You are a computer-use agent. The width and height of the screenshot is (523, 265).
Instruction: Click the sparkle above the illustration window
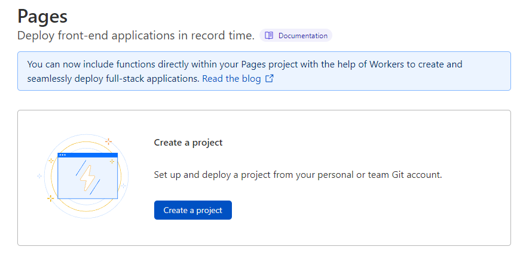(x=108, y=141)
